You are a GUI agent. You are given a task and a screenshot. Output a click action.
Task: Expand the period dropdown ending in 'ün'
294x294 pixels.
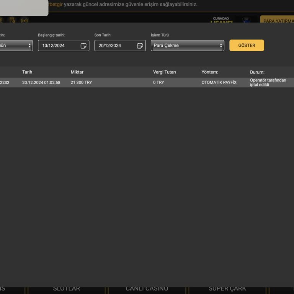pyautogui.click(x=16, y=46)
